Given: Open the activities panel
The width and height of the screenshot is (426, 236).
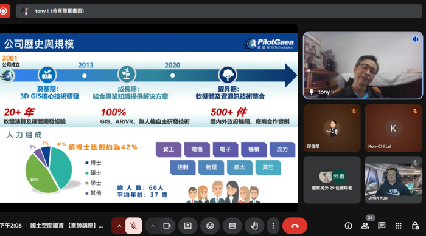Looking at the screenshot, I should click(398, 226).
